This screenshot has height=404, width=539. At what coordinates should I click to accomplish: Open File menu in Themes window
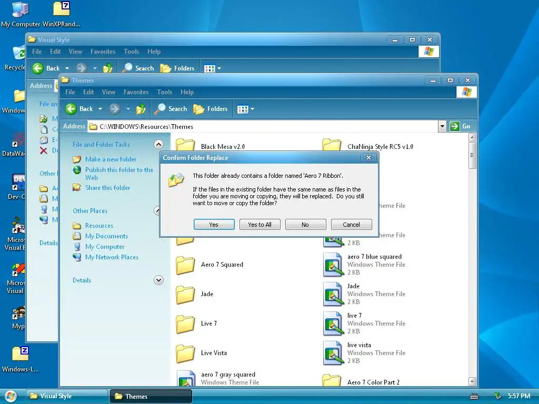(70, 92)
